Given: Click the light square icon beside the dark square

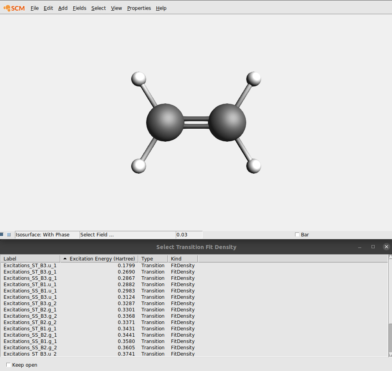Looking at the screenshot, I should pos(8,234).
